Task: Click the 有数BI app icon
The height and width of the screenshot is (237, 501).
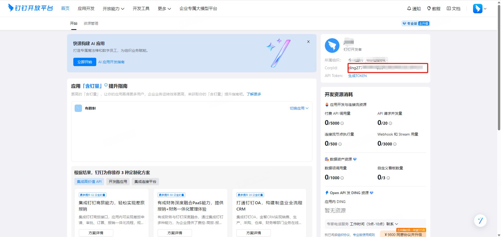Action: point(78,108)
